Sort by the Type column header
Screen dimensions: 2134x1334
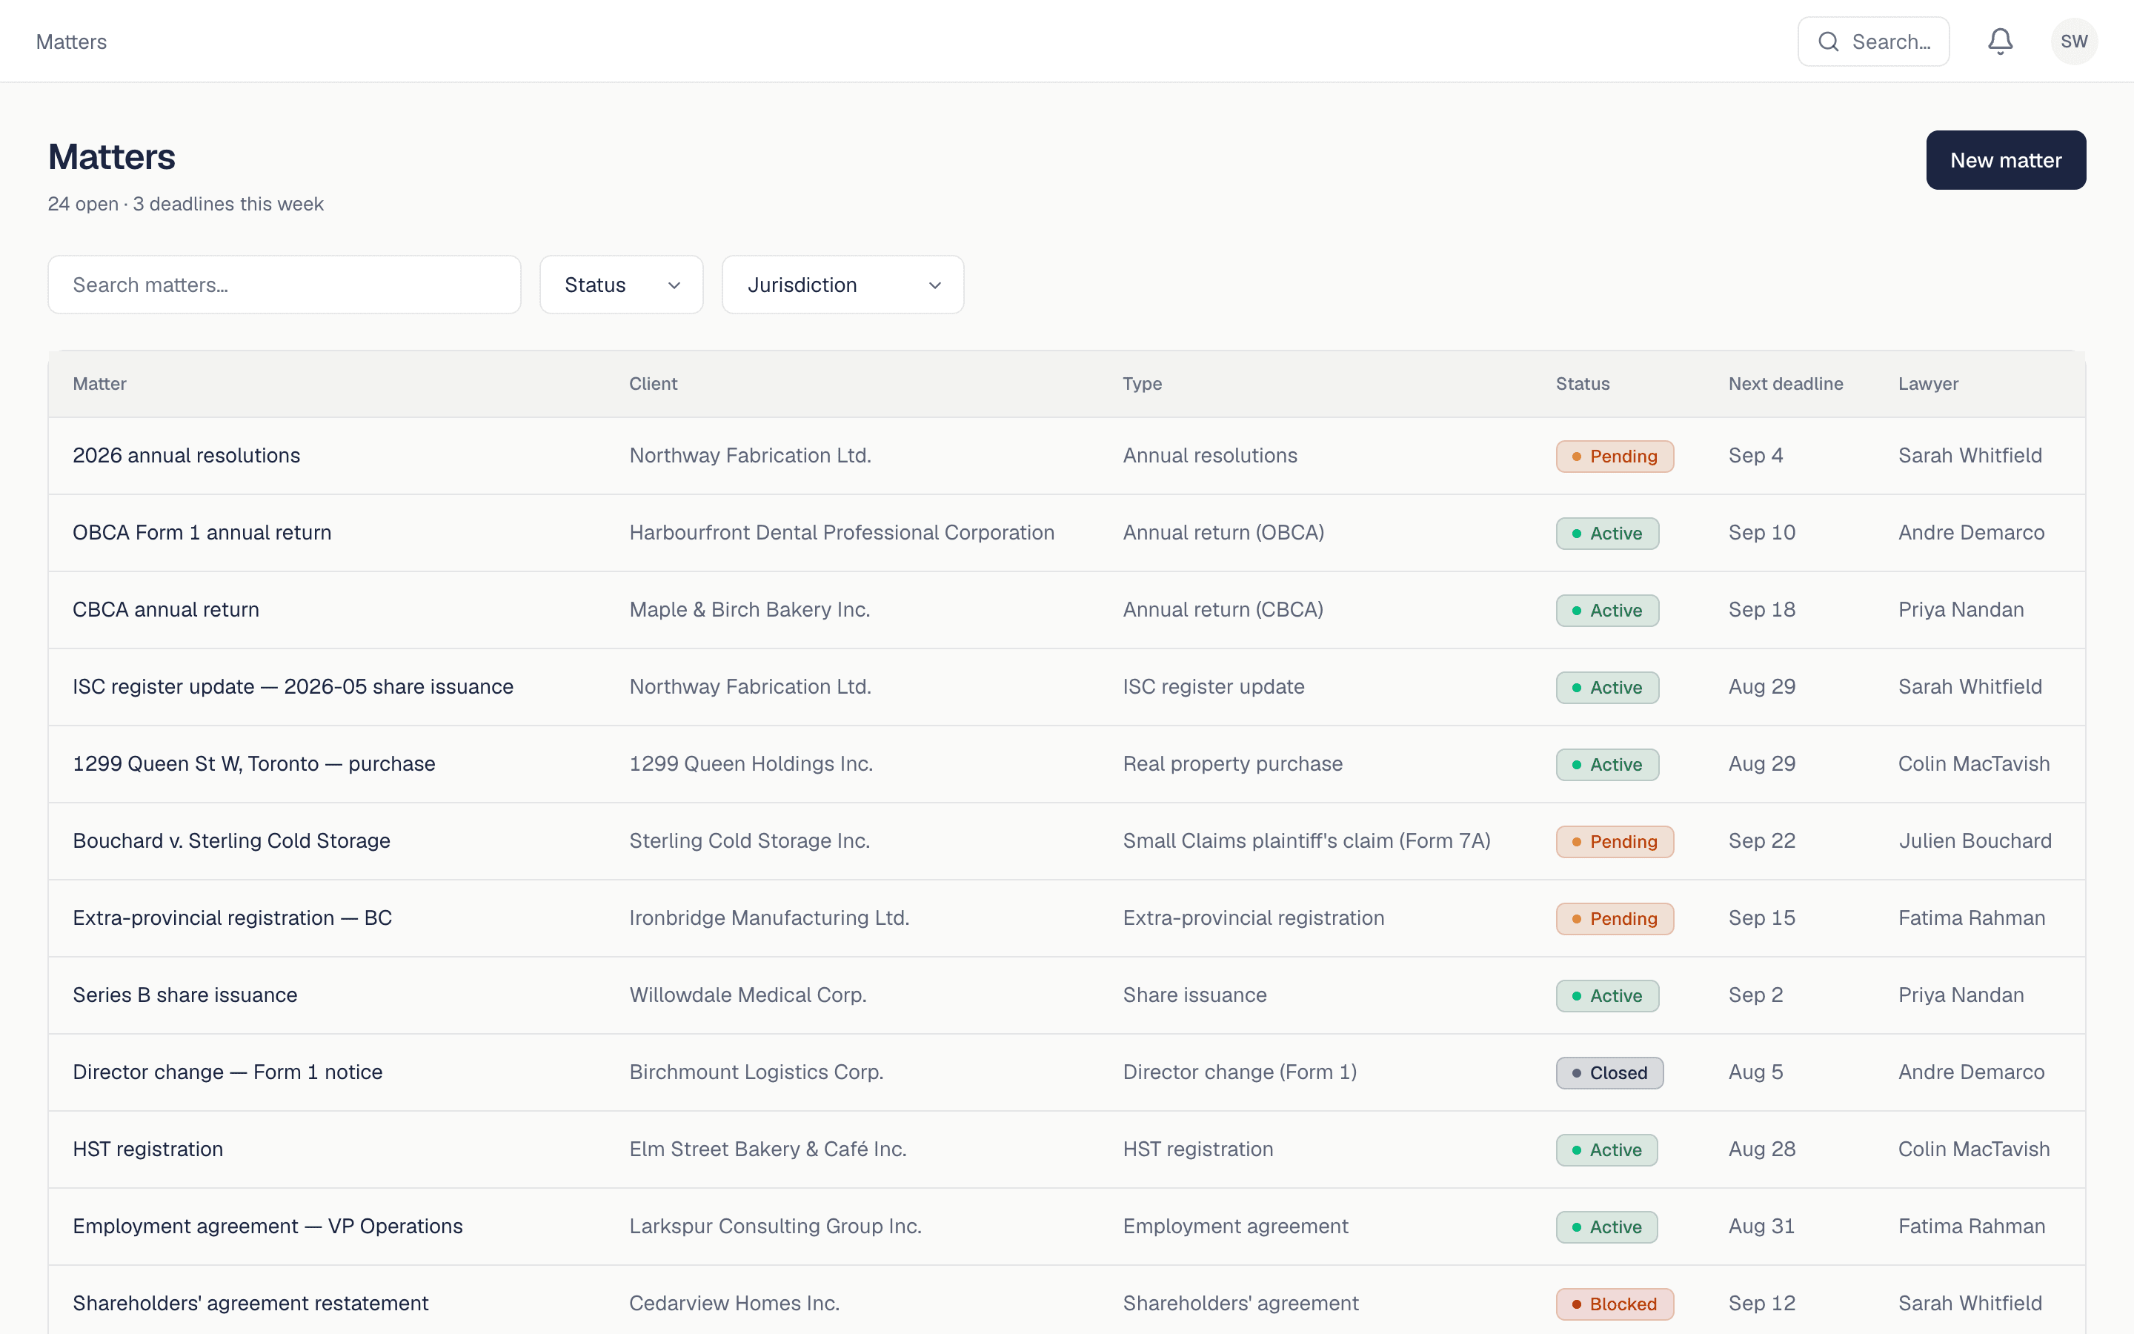[x=1142, y=384]
